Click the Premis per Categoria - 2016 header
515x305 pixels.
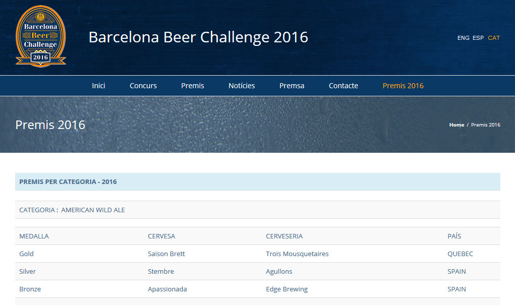pyautogui.click(x=68, y=181)
